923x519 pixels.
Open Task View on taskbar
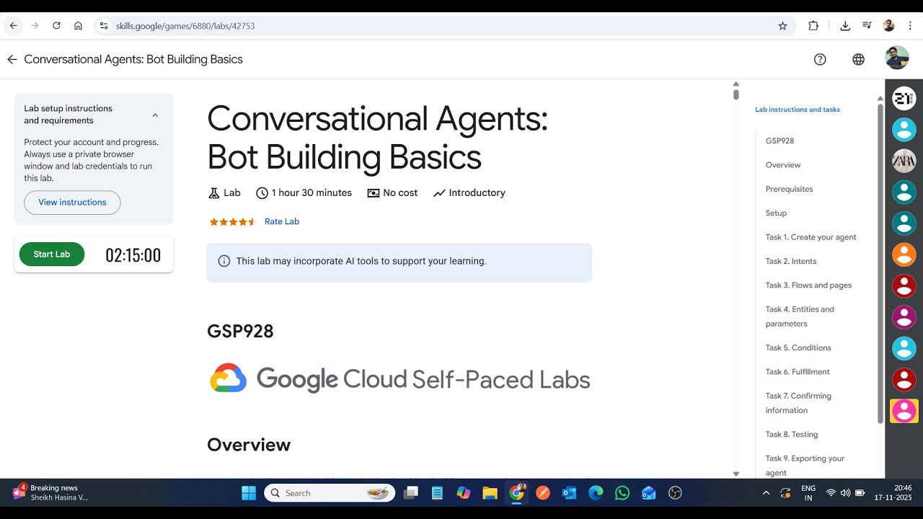[410, 493]
